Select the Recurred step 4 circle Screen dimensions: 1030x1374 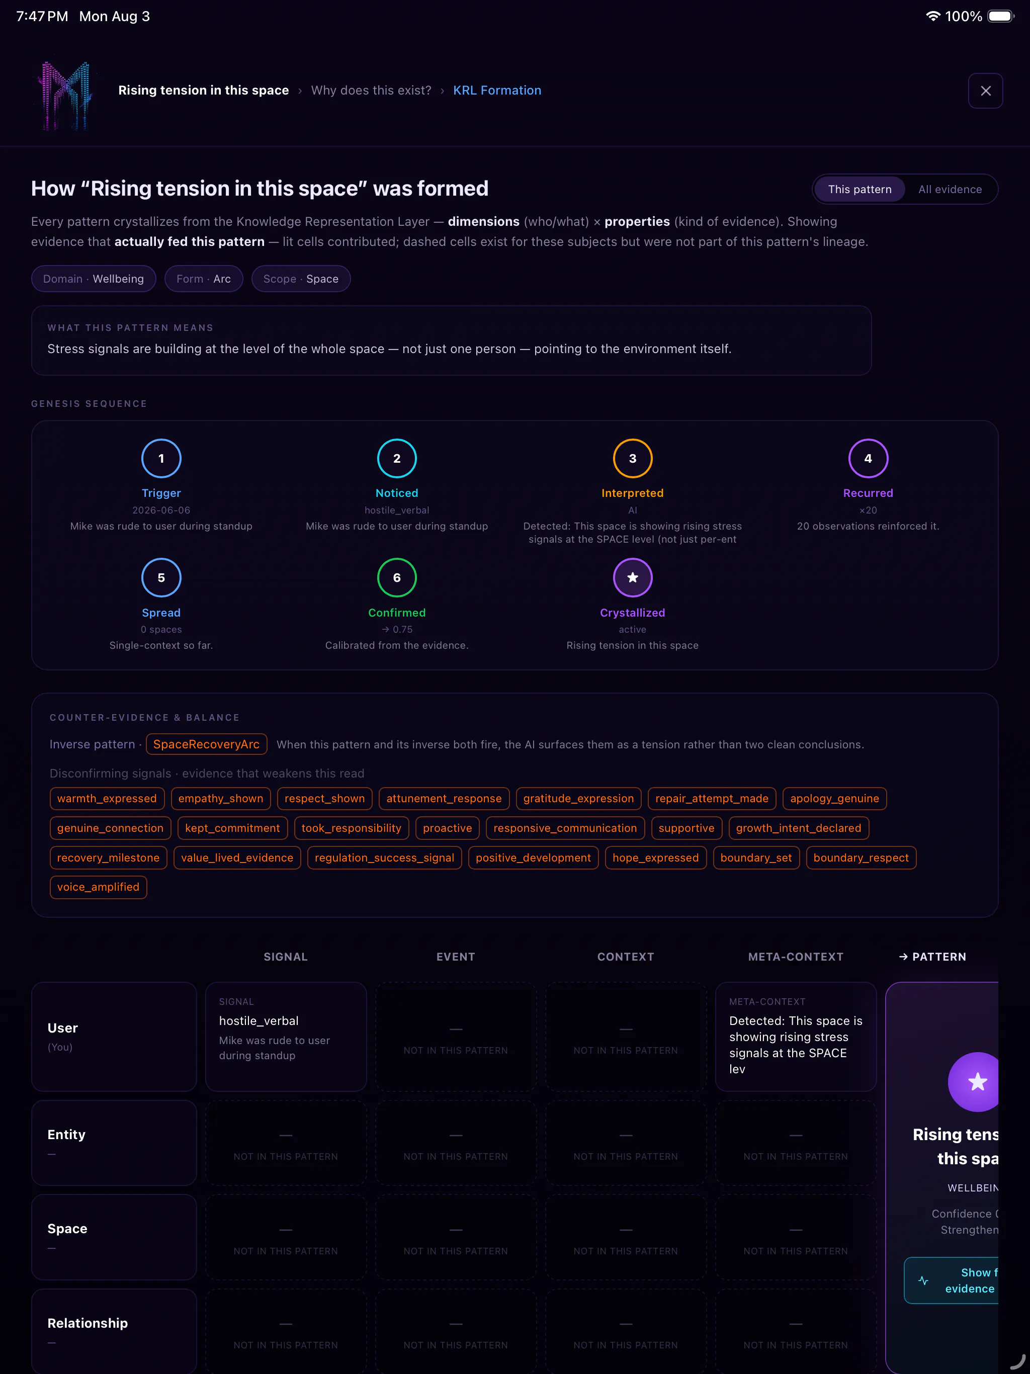pyautogui.click(x=868, y=458)
